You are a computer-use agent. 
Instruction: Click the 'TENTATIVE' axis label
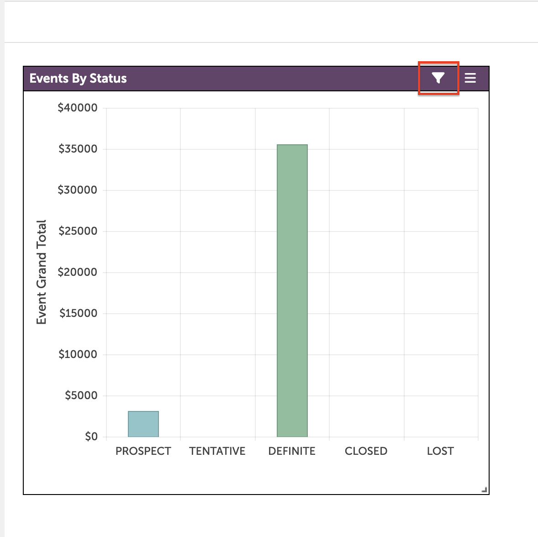(x=217, y=451)
